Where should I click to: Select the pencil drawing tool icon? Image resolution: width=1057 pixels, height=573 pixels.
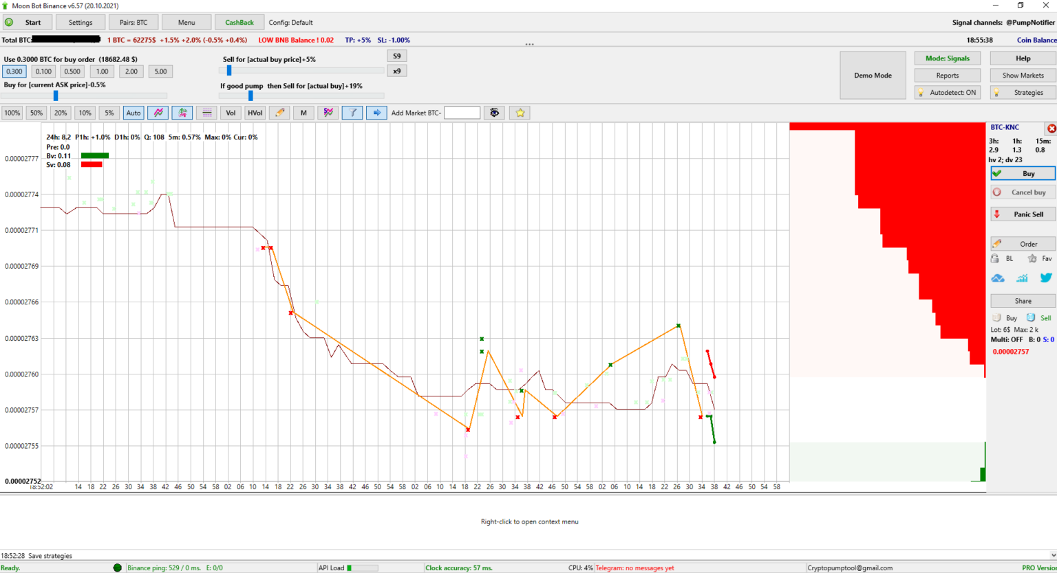coord(279,113)
